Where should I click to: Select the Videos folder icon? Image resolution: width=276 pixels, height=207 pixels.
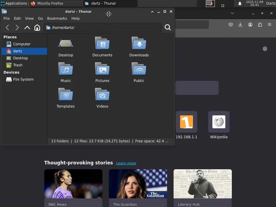[x=102, y=95]
